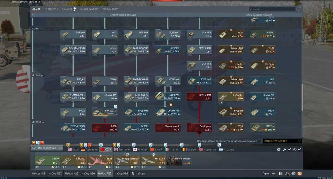Select the ЗСУ-57-2 vehicle card
Viewport: 333px width, 179px height.
[x=199, y=34]
